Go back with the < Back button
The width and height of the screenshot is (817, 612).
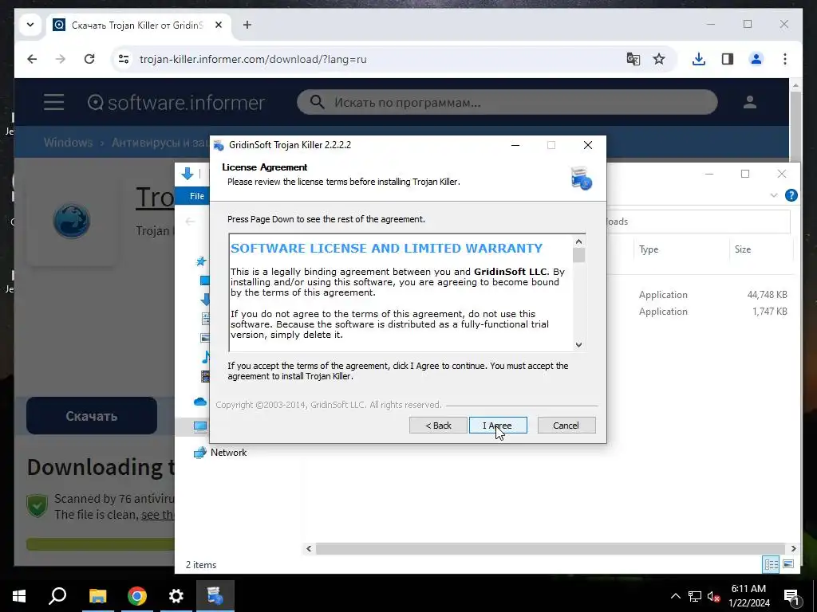(438, 426)
